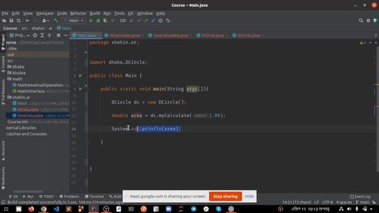The height and width of the screenshot is (213, 379).
Task: Click Stop sharing button
Action: point(225,196)
